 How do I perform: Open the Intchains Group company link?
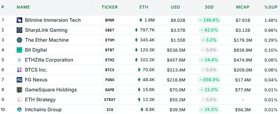tap(43, 110)
